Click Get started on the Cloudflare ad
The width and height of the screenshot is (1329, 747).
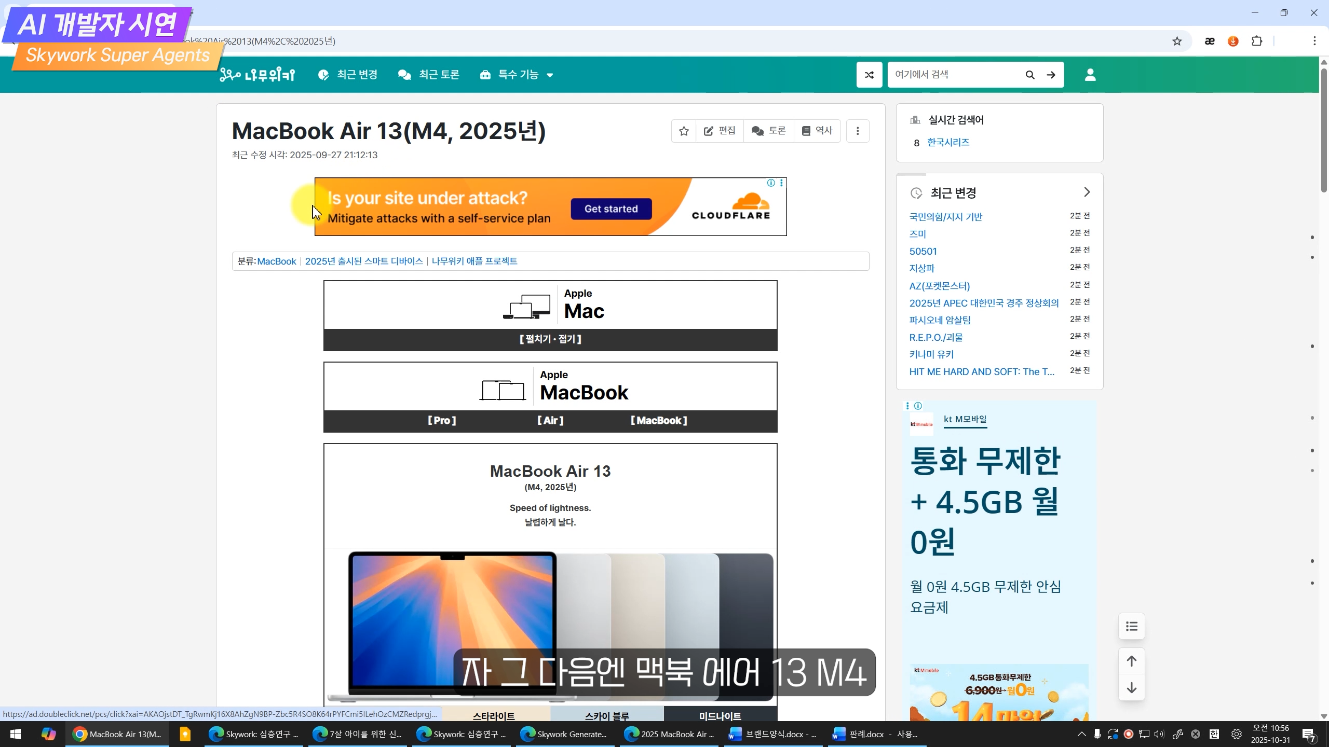(611, 209)
